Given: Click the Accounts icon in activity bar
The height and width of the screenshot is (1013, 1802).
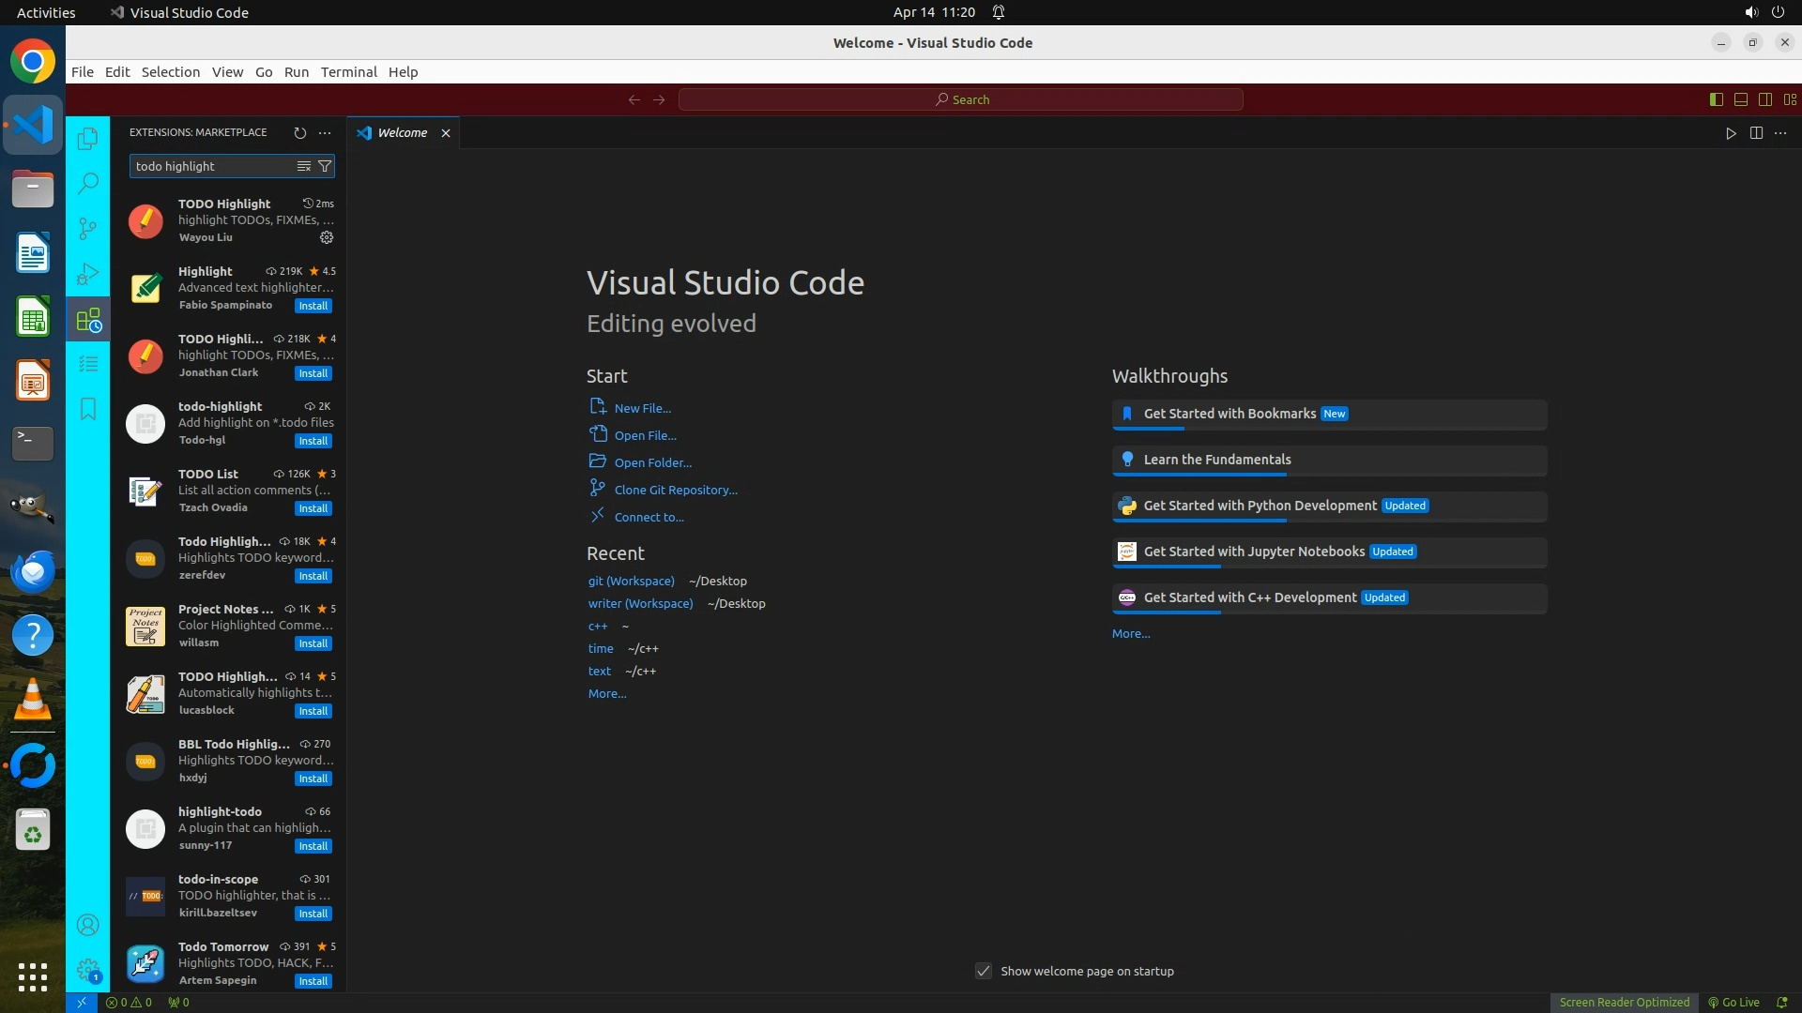Looking at the screenshot, I should coord(87,926).
